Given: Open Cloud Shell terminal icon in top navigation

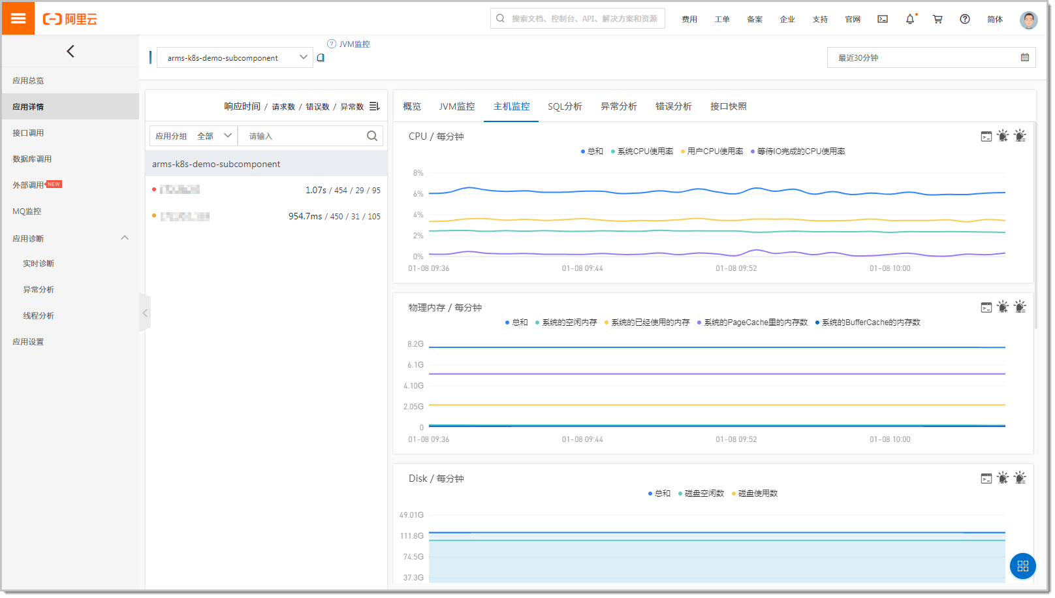Looking at the screenshot, I should click(882, 19).
